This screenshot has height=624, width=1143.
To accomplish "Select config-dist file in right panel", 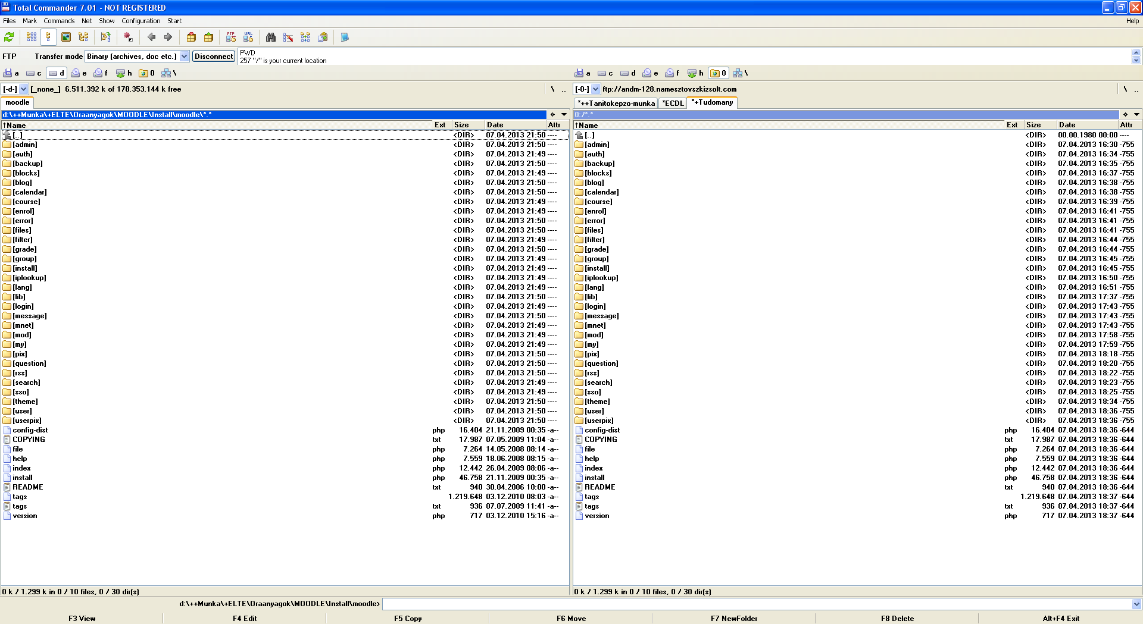I will pyautogui.click(x=857, y=430).
